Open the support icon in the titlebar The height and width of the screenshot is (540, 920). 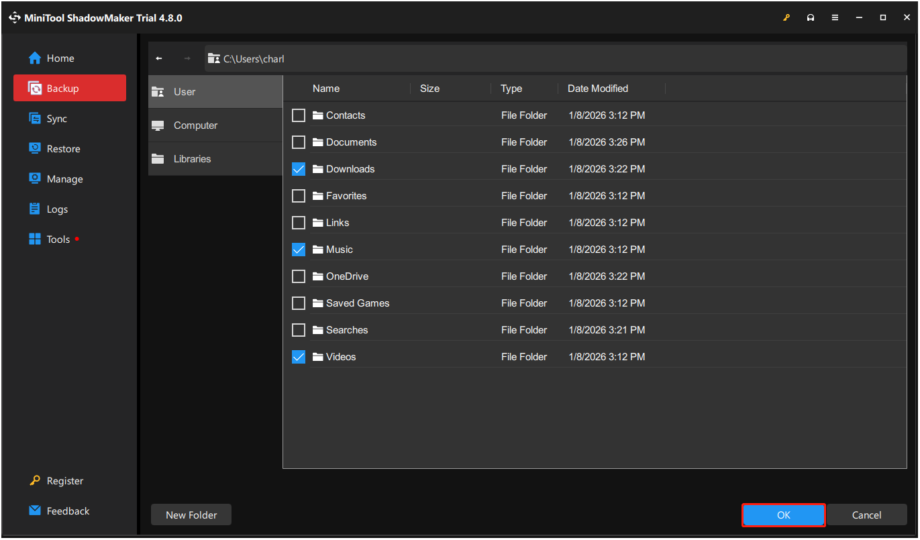[811, 17]
